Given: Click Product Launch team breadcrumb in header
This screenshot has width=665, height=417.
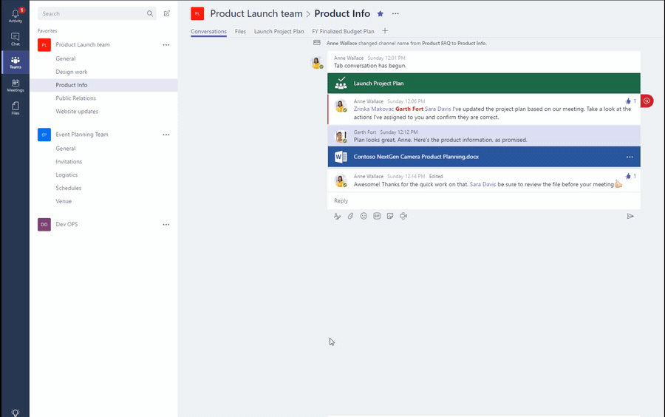Looking at the screenshot, I should tap(256, 13).
